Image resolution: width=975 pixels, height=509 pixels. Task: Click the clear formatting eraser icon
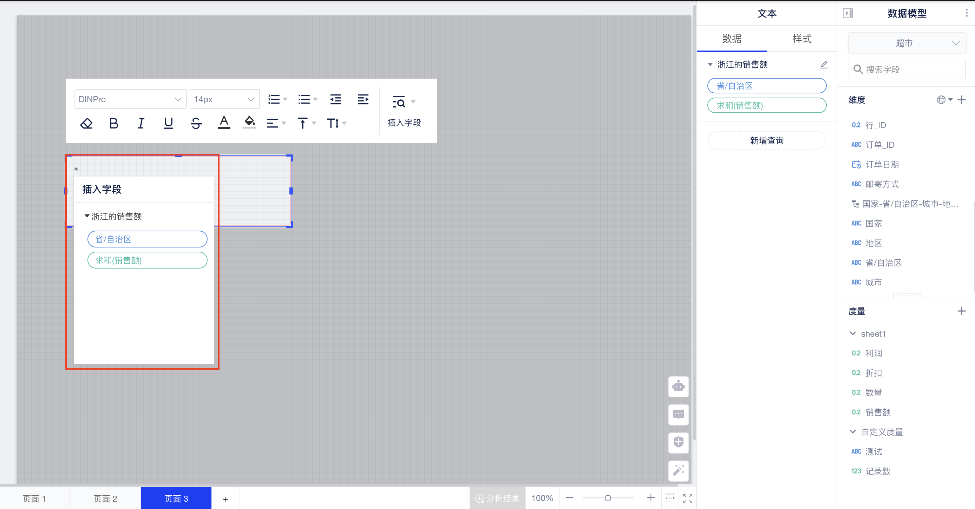point(86,123)
